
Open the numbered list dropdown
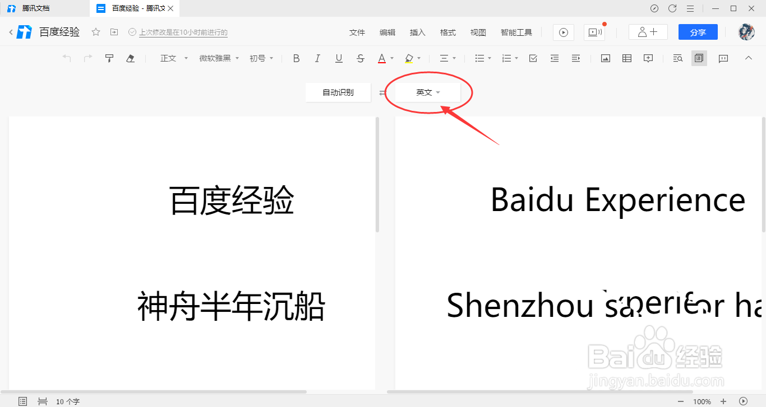510,58
